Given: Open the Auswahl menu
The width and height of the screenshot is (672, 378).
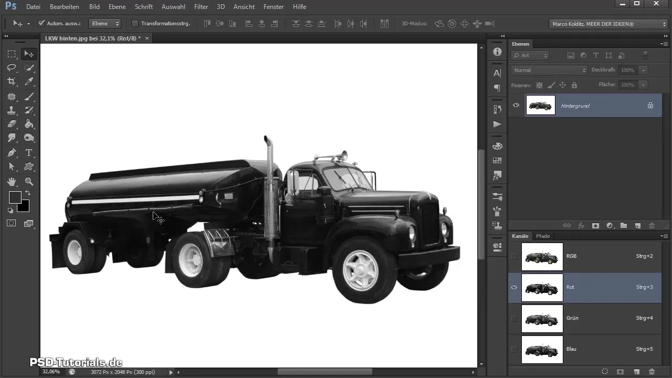Looking at the screenshot, I should 173,7.
